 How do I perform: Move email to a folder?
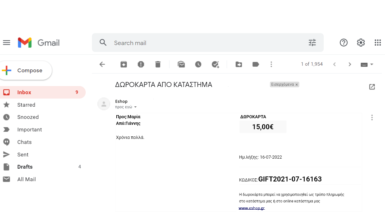(x=239, y=64)
